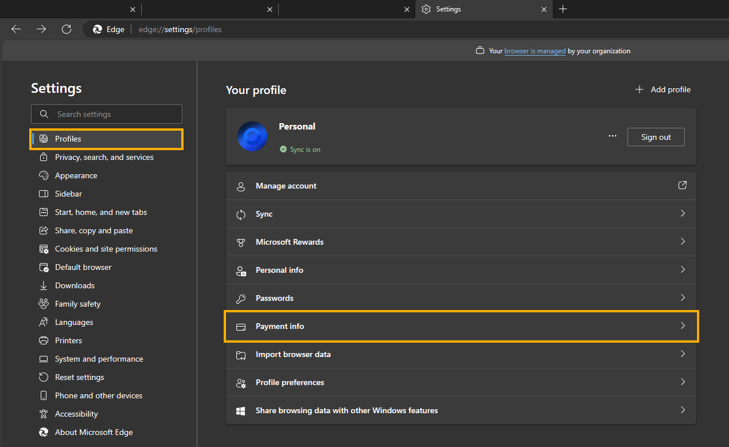Click the Accessibility figure icon in sidebar
This screenshot has height=447, width=729.
point(44,414)
